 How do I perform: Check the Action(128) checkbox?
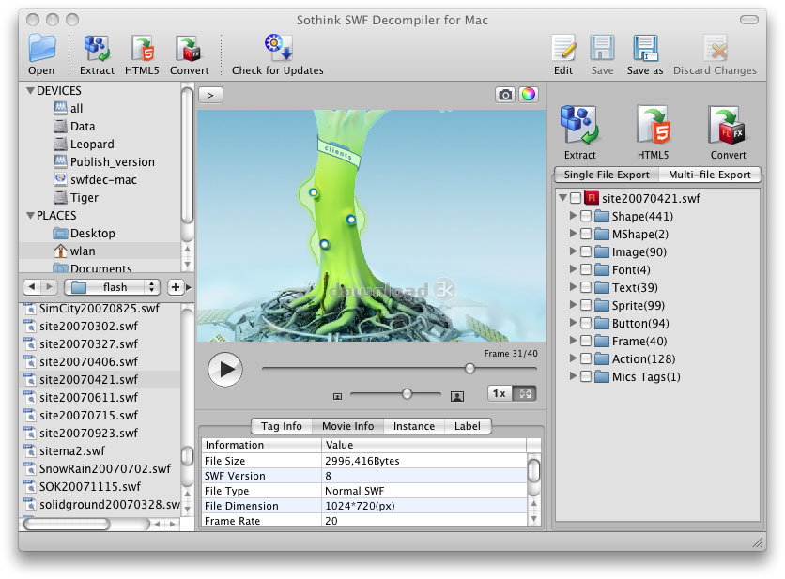click(x=586, y=358)
